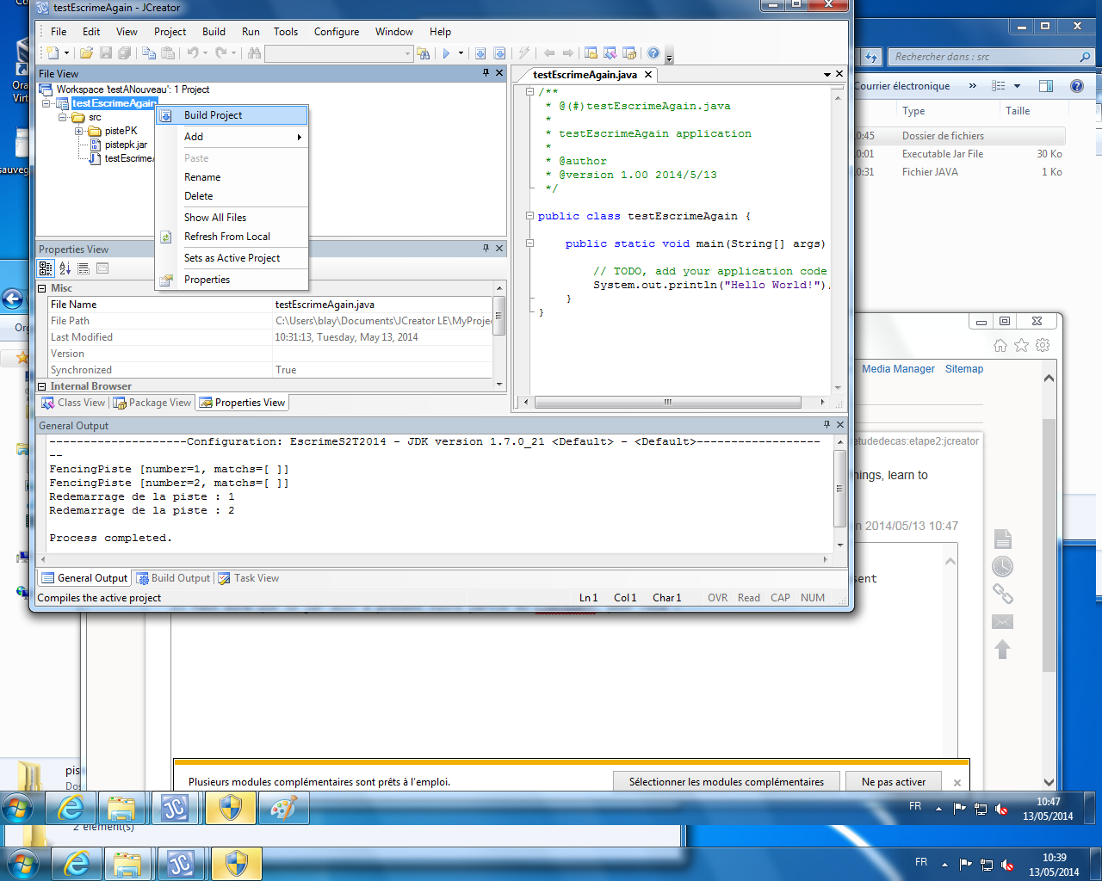Click the New file toolbar icon
1102x881 pixels.
click(53, 53)
